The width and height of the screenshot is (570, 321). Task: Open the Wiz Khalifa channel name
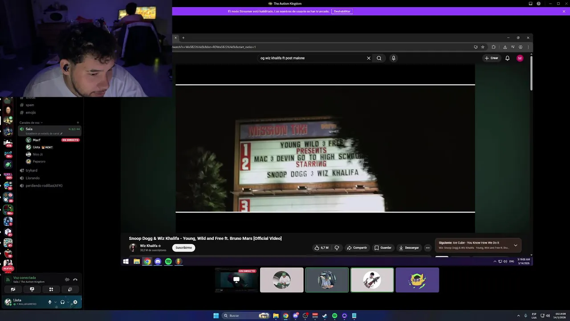click(x=149, y=246)
